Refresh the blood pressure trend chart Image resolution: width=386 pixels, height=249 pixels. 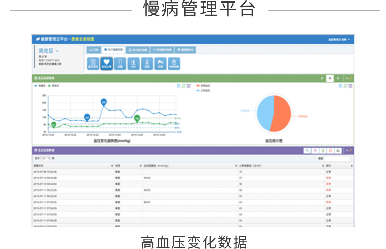[x=184, y=86]
